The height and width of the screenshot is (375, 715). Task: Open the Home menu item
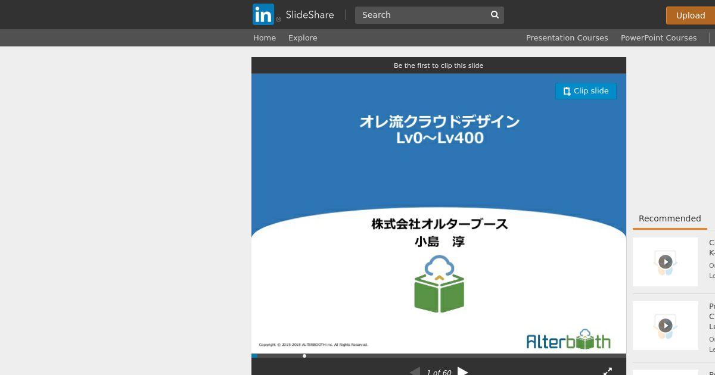pos(265,37)
